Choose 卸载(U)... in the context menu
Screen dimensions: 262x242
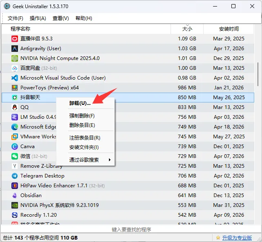(x=86, y=103)
